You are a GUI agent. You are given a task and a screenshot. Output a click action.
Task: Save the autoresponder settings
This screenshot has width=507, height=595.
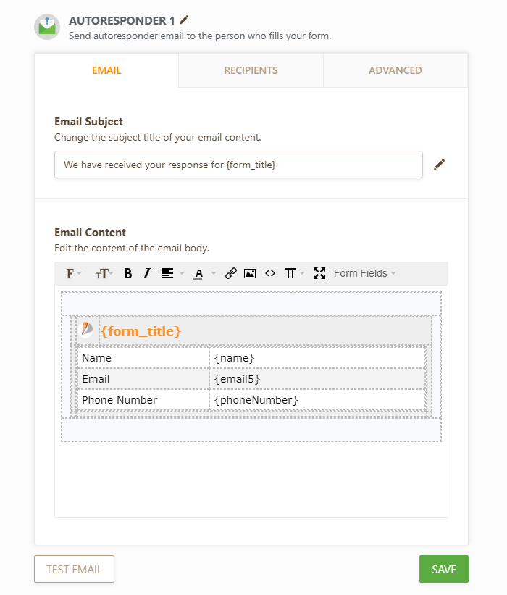pos(443,569)
